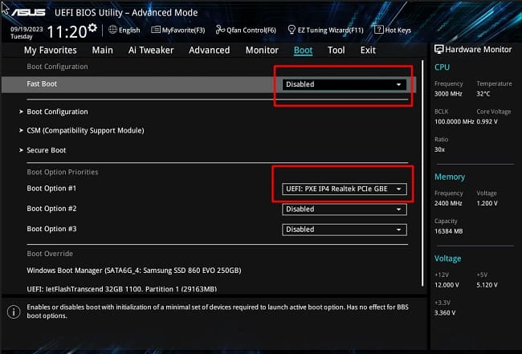Click Core Voltage value 0.992 V
Image resolution: width=522 pixels, height=354 pixels.
tap(487, 122)
